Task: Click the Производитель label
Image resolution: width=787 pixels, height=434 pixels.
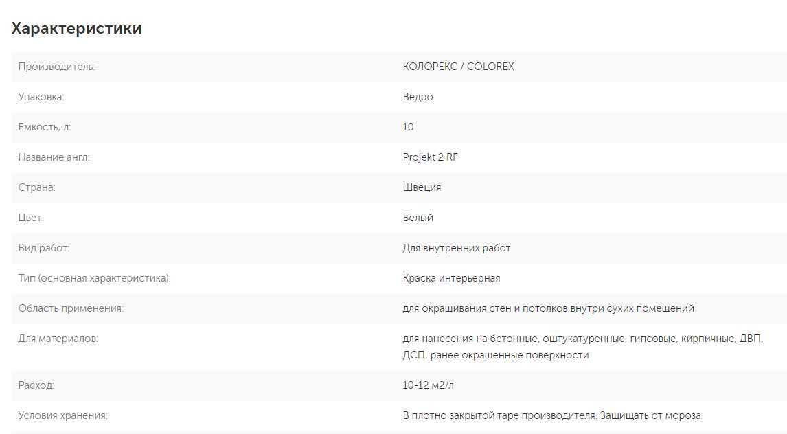Action: [x=57, y=67]
